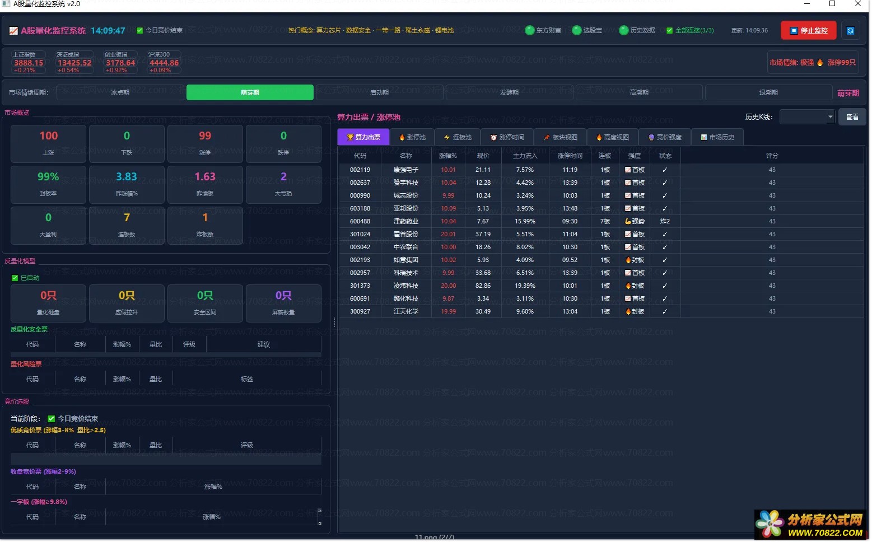This screenshot has width=872, height=542.
Task: Click the 封板率 99% card
Action: (48, 184)
